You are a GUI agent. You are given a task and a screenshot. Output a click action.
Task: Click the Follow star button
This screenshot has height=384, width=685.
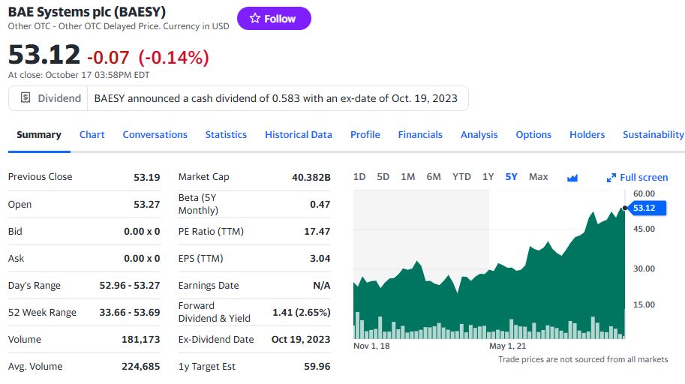click(x=274, y=18)
